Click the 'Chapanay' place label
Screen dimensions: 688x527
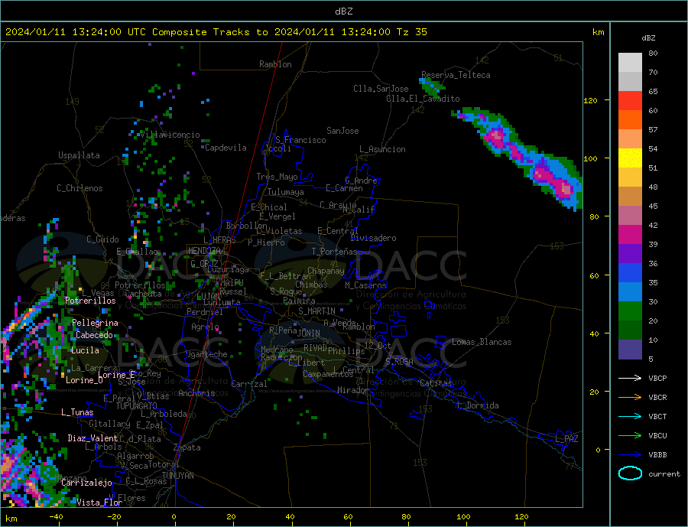click(x=326, y=271)
